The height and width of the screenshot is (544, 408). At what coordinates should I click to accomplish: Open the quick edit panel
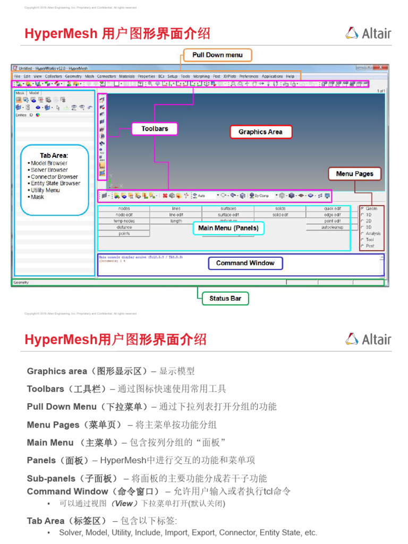(333, 208)
